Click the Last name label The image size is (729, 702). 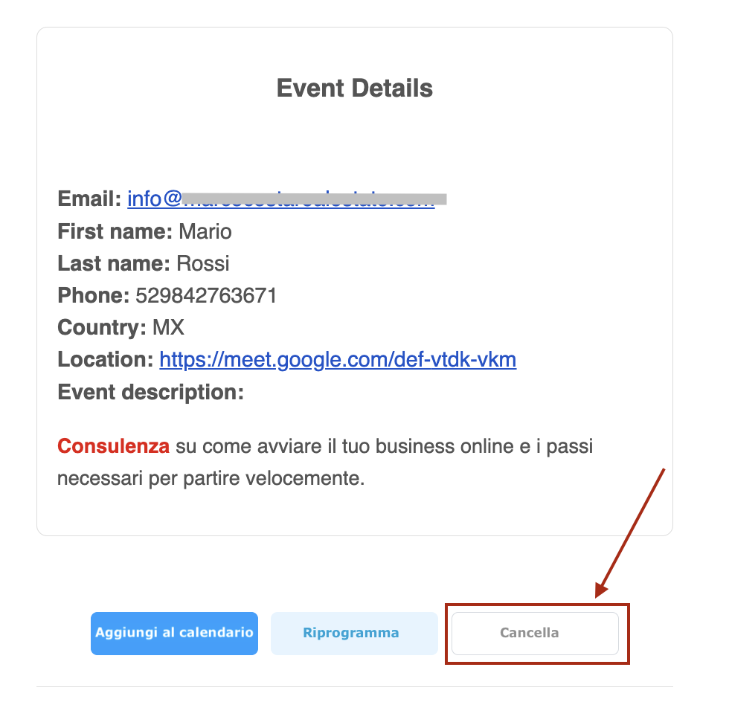click(114, 263)
